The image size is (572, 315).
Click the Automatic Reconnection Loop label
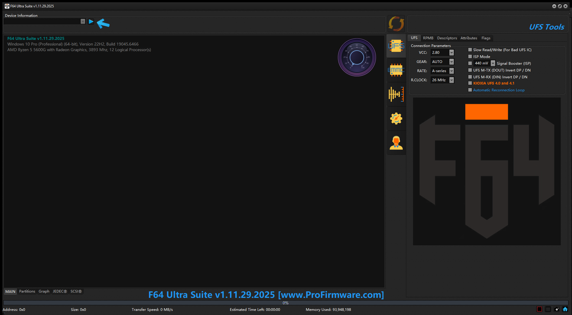pos(499,90)
